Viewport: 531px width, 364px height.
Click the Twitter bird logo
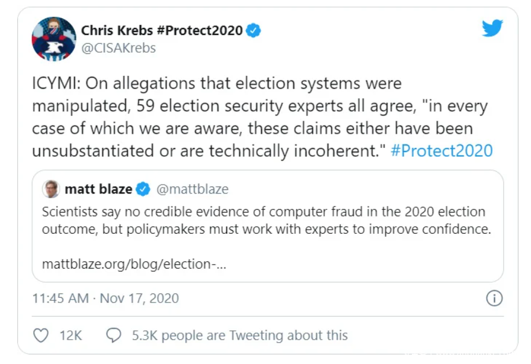(x=492, y=29)
